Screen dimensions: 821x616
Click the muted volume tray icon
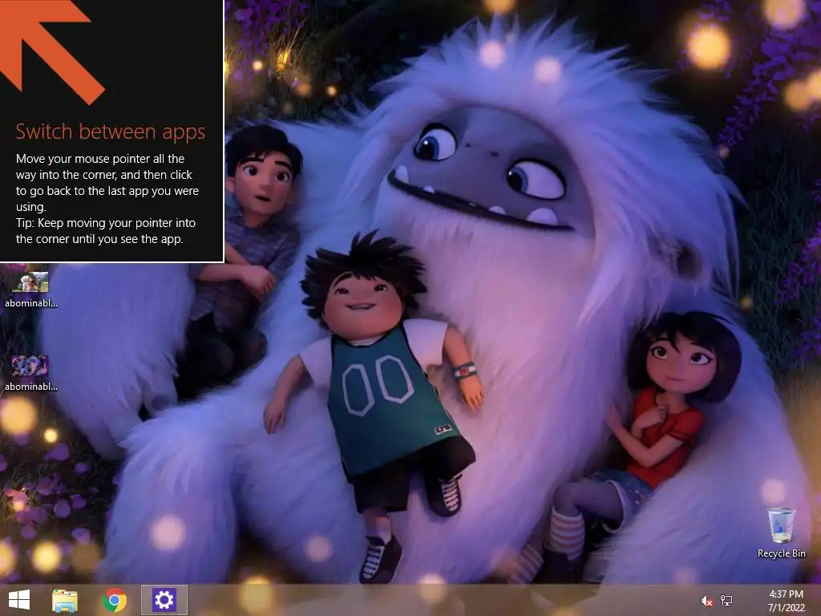(706, 601)
